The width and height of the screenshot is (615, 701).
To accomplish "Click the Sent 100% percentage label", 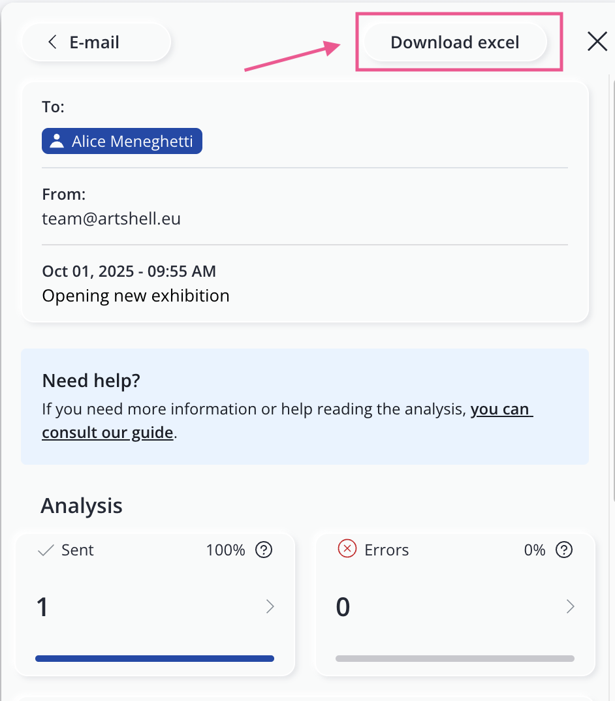I will pyautogui.click(x=225, y=550).
